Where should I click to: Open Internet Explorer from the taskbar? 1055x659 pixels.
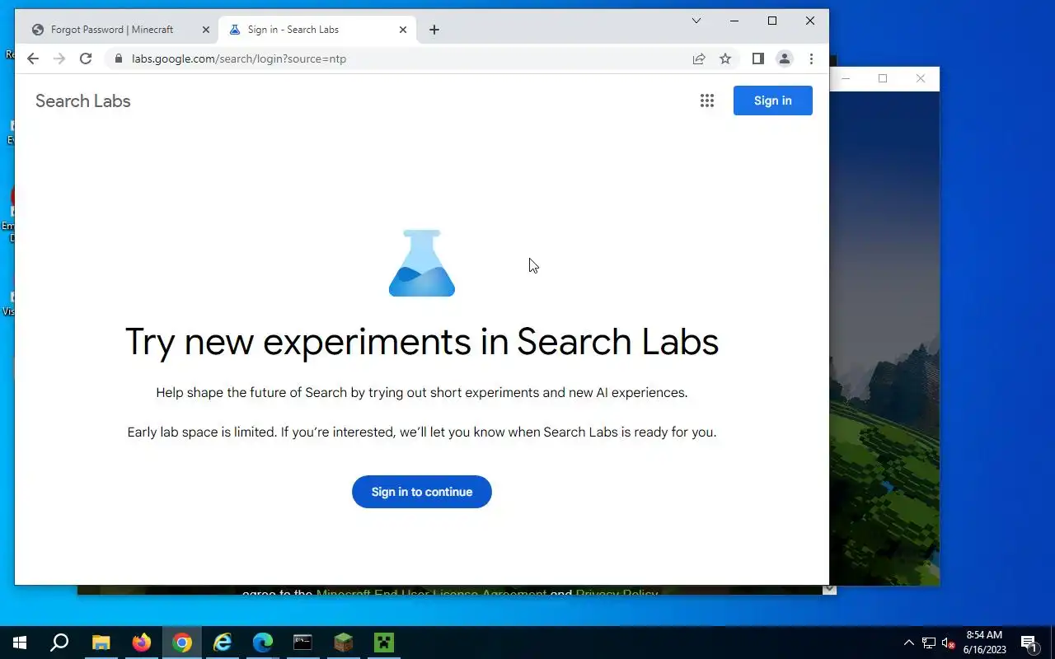click(x=223, y=643)
